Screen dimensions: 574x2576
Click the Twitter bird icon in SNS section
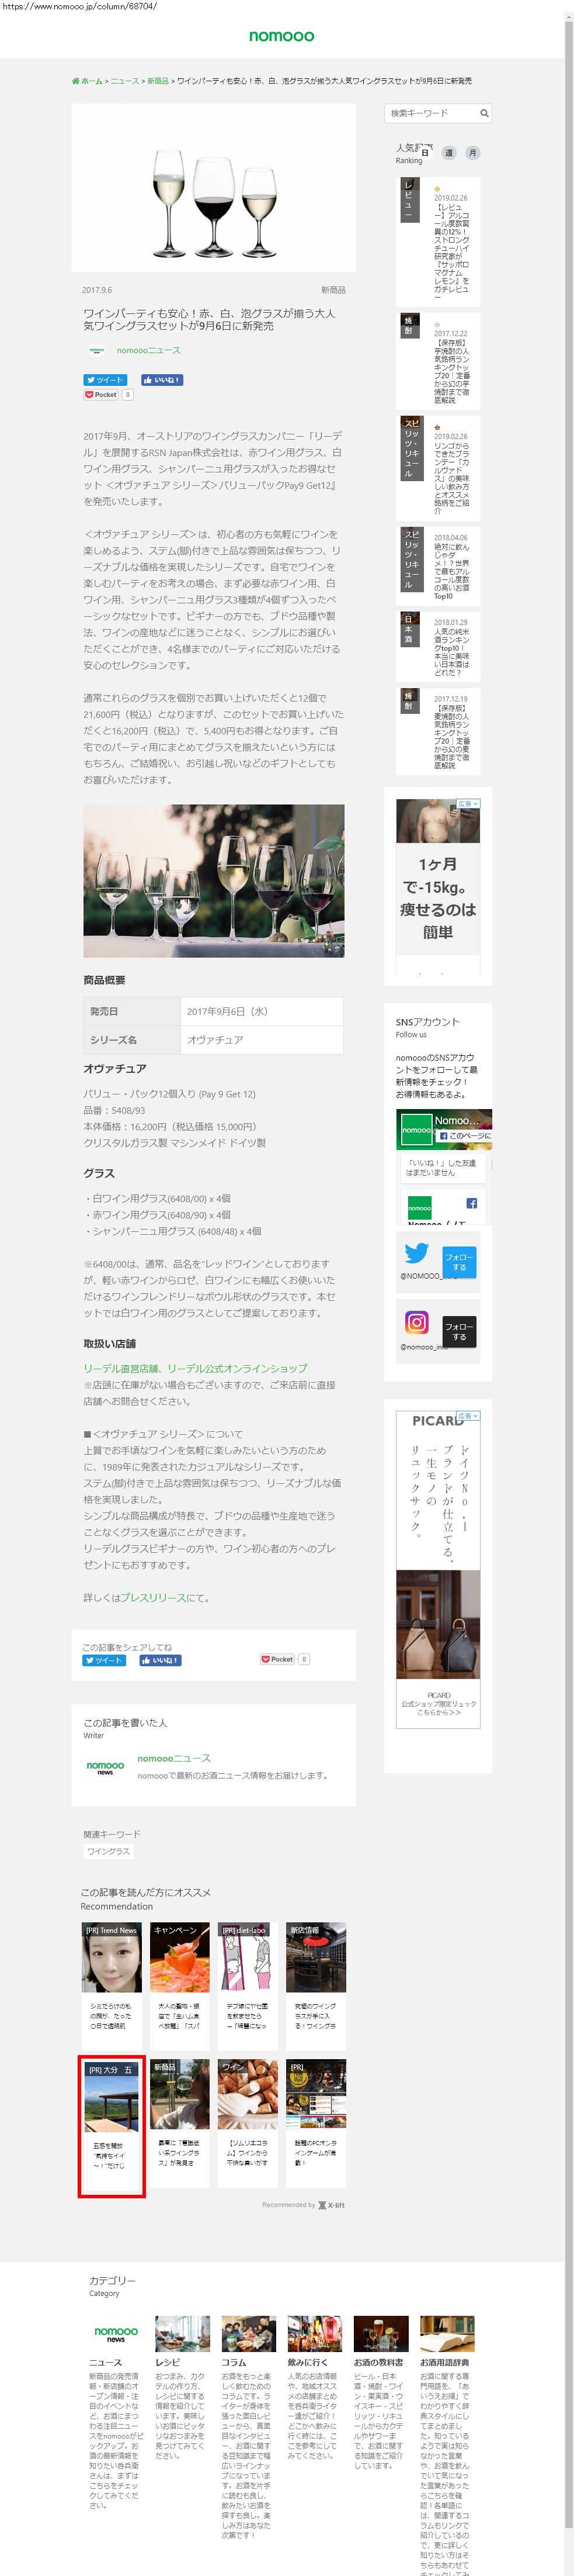point(416,1253)
